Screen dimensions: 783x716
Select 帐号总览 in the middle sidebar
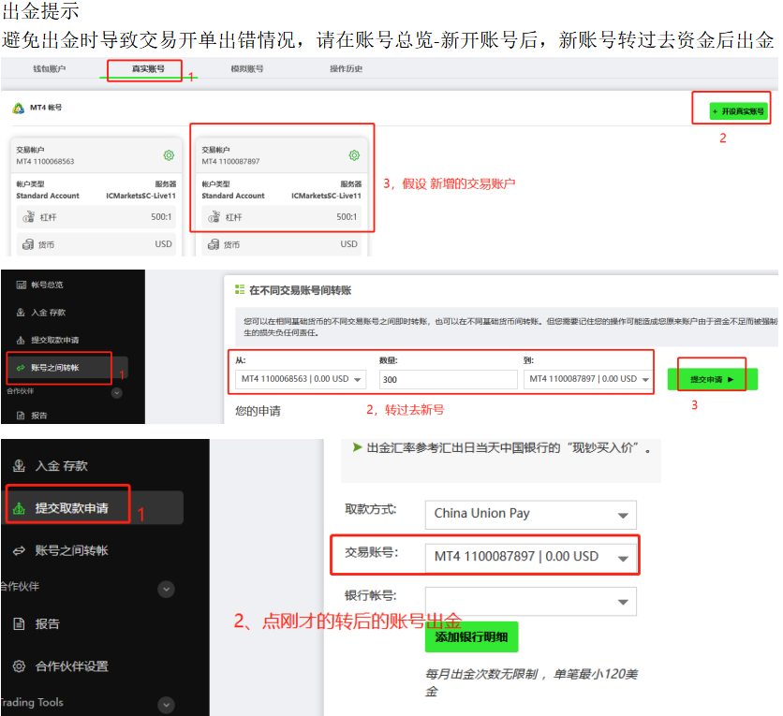pyautogui.click(x=47, y=285)
